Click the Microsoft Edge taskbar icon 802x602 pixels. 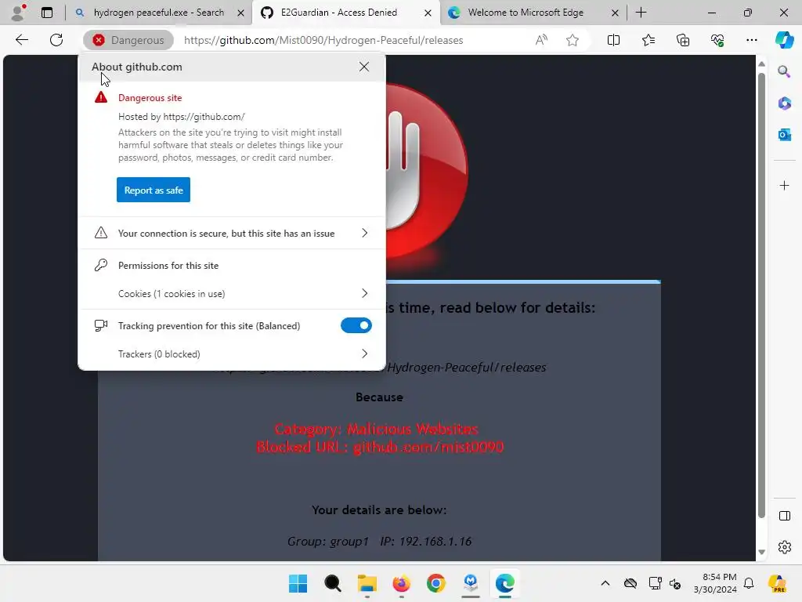[x=505, y=583]
